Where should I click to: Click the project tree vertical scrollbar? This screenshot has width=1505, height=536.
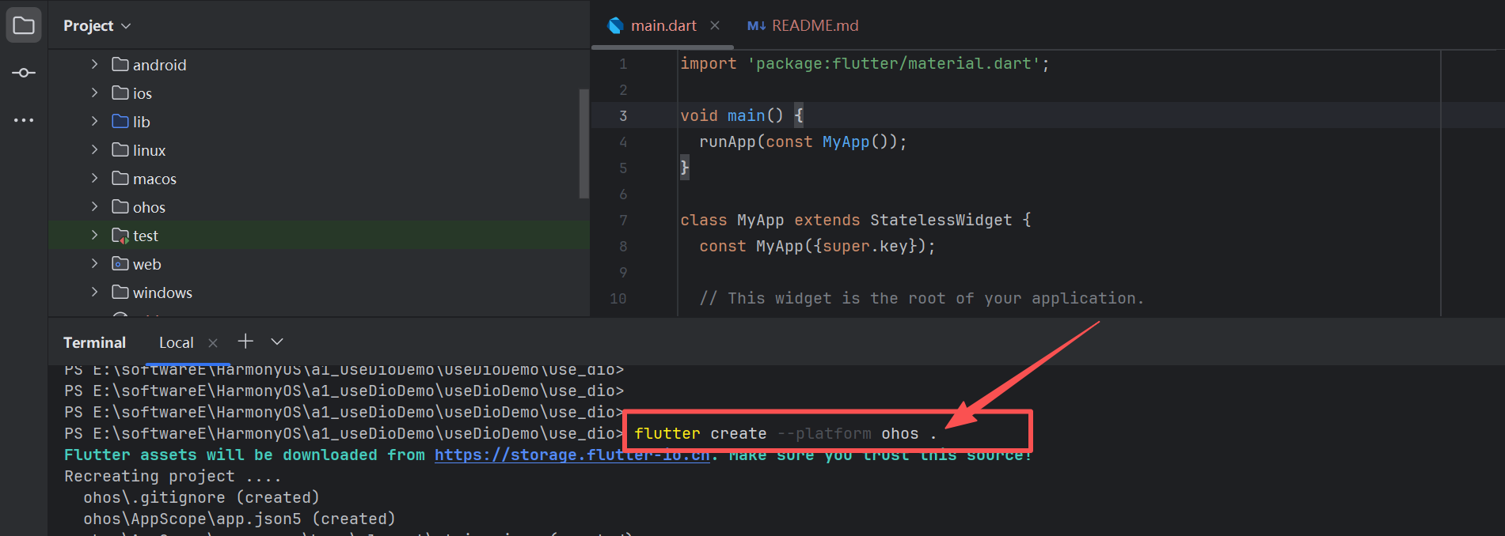[584, 143]
